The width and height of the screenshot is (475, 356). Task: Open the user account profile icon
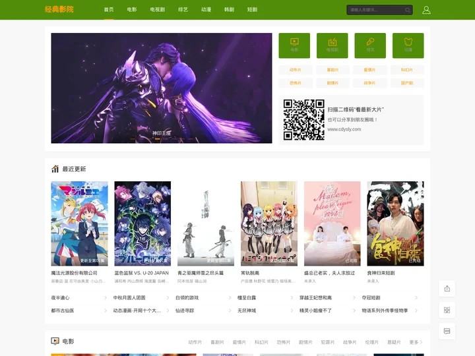tap(426, 10)
